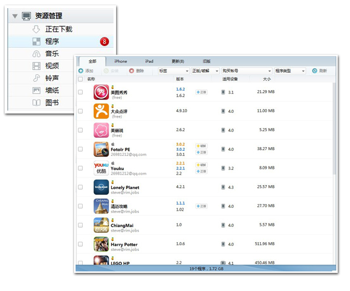Check the ChiangMai row checkbox
This screenshot has width=350, height=291.
tap(80, 225)
